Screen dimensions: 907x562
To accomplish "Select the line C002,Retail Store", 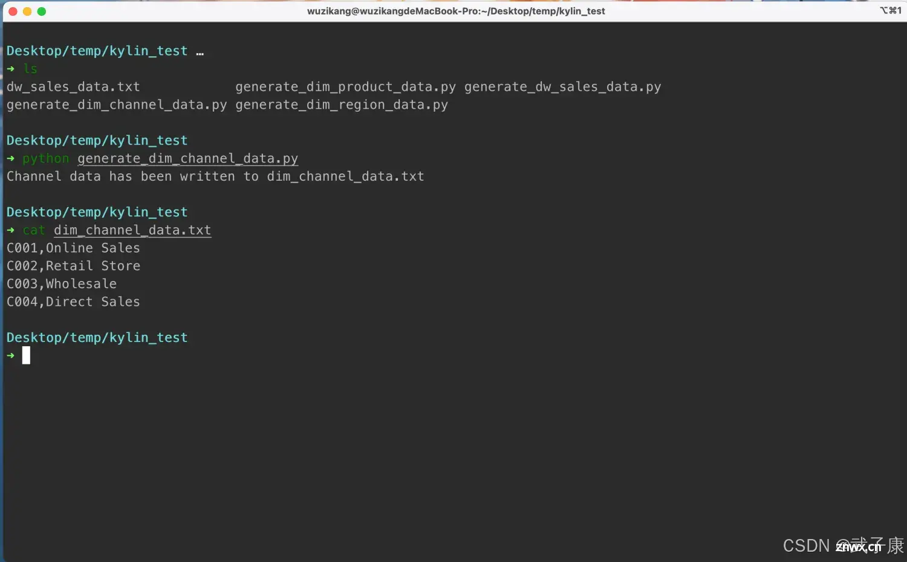I will 73,266.
